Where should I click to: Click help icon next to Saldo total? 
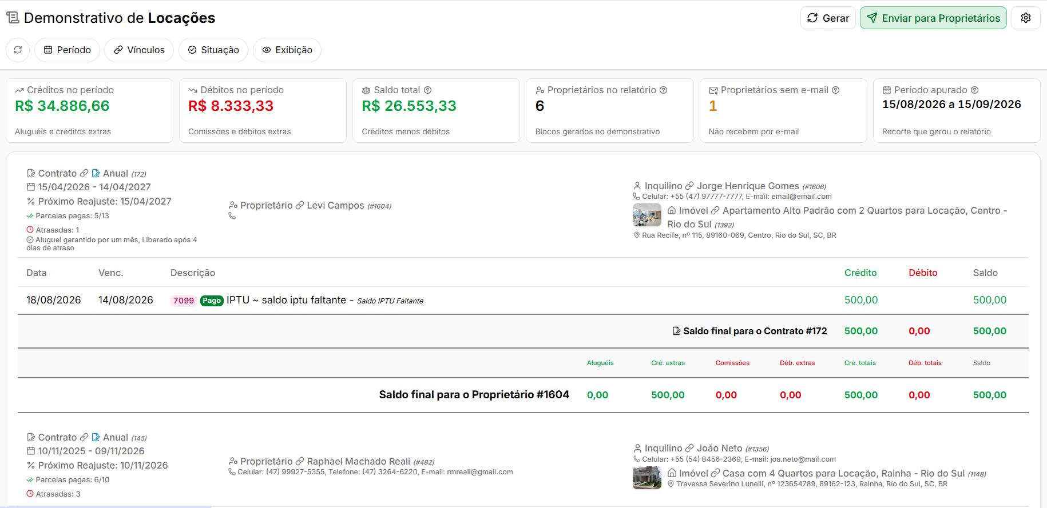[427, 90]
